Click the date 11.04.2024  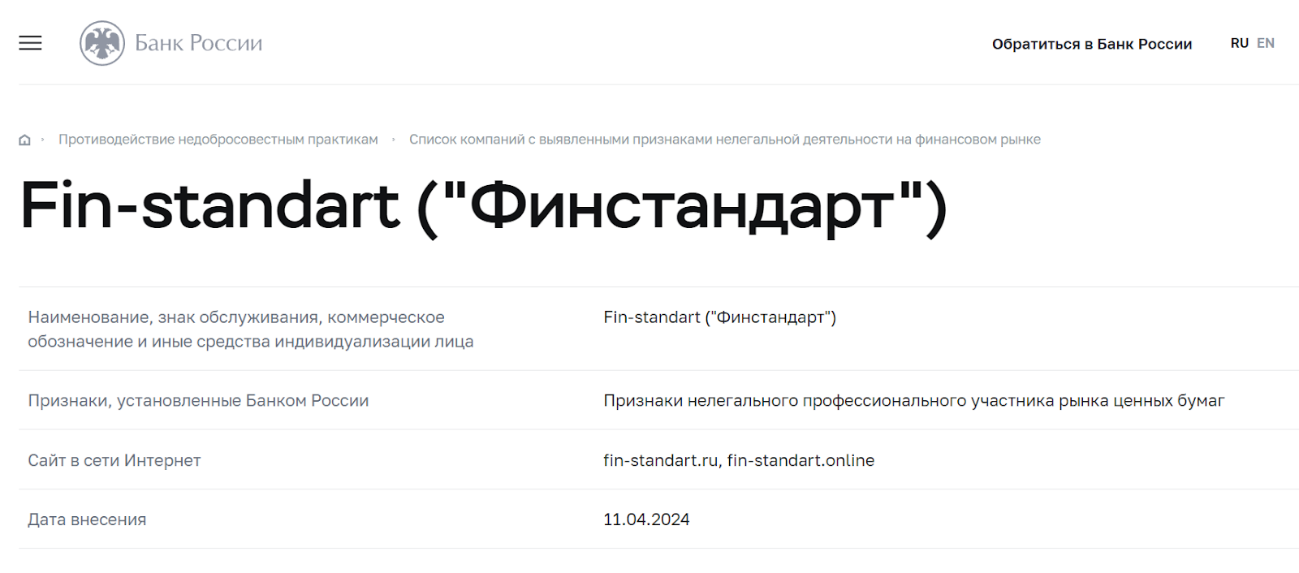click(646, 519)
